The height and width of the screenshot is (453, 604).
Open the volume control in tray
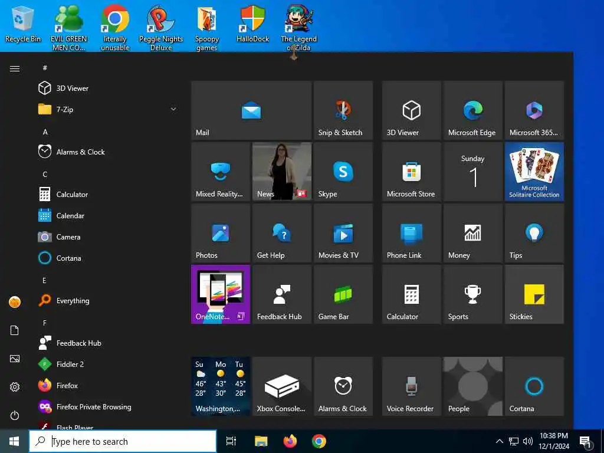click(528, 441)
